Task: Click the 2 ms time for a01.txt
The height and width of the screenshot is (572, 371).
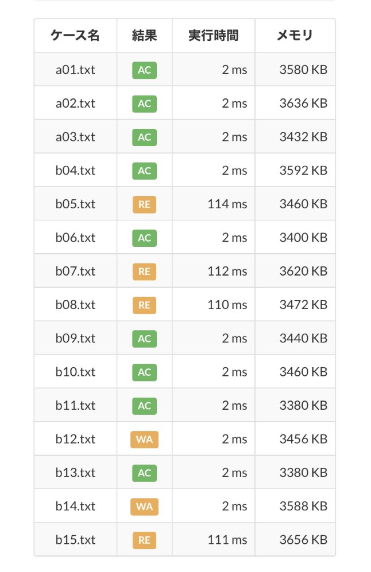Action: click(x=234, y=70)
